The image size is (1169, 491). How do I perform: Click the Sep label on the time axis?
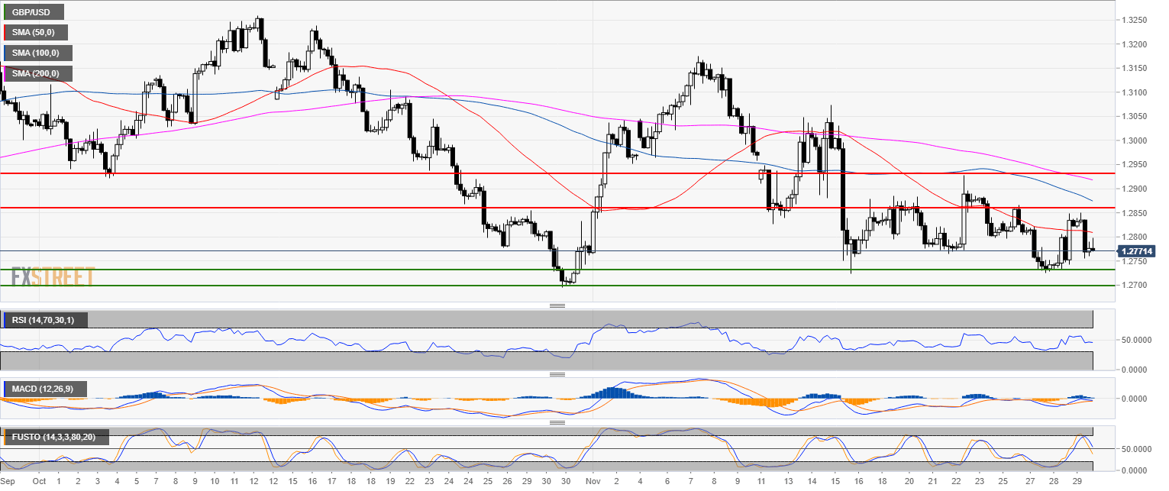8,482
